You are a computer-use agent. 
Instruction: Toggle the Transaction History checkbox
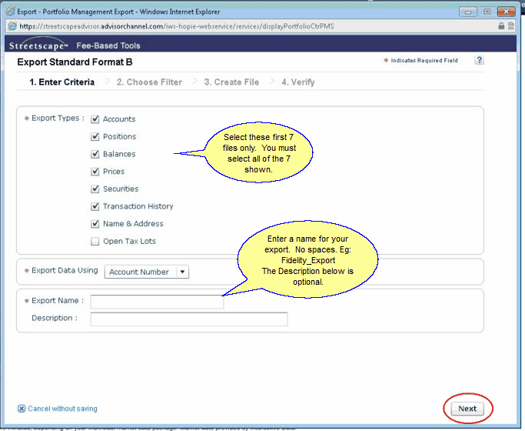tap(95, 206)
